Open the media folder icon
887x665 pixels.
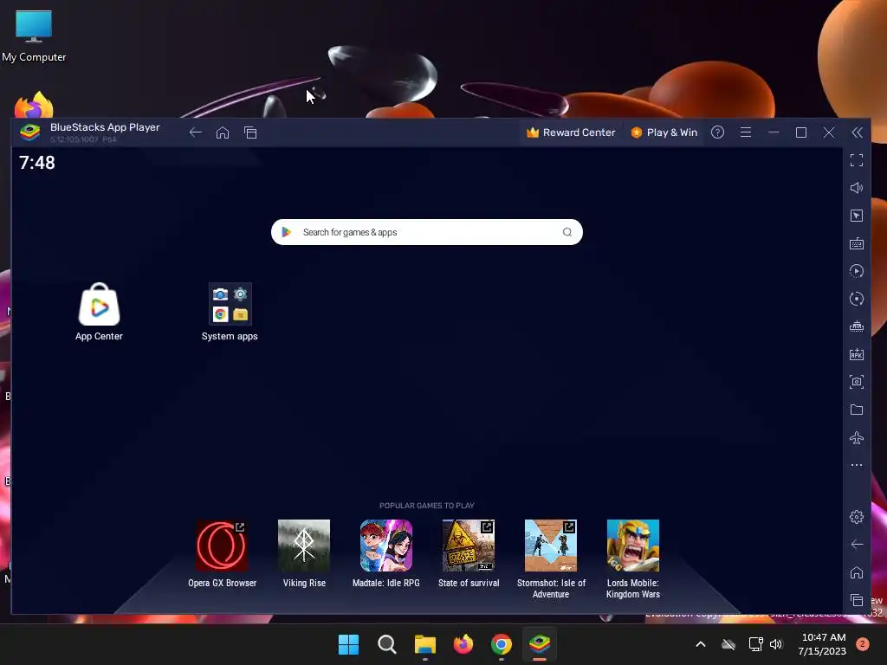857,410
